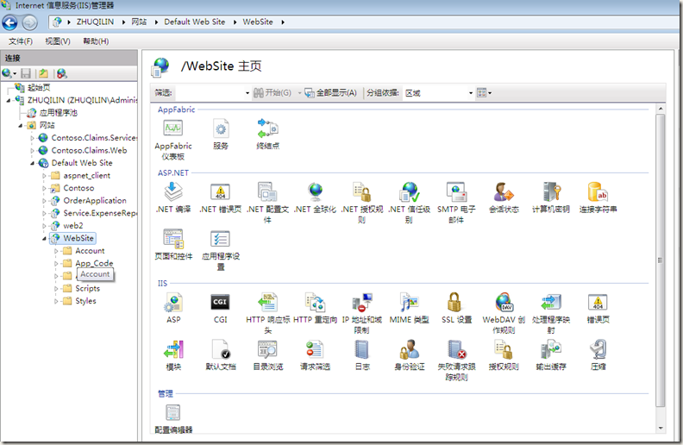The width and height of the screenshot is (683, 445).
Task: Open 目录浏览 directory browsing icon
Action: pyautogui.click(x=267, y=355)
